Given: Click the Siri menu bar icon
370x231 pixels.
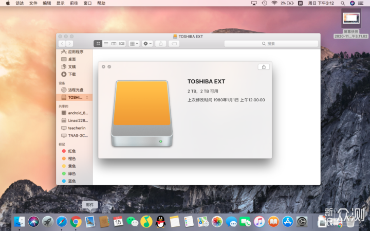Looking at the screenshot, I should point(353,3).
